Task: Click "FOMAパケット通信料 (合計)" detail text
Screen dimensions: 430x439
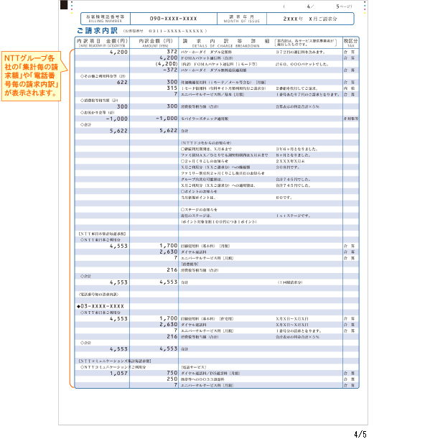Action: [x=207, y=58]
